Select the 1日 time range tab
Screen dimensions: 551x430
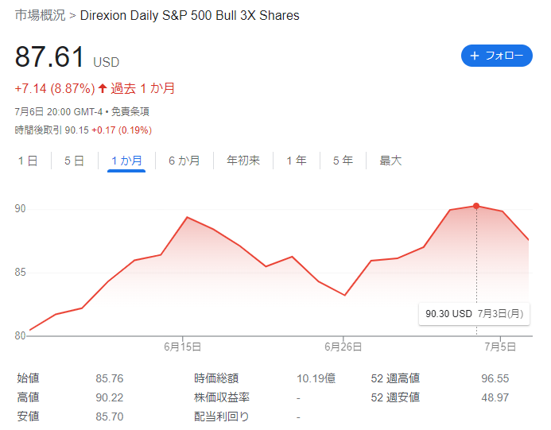(x=28, y=161)
